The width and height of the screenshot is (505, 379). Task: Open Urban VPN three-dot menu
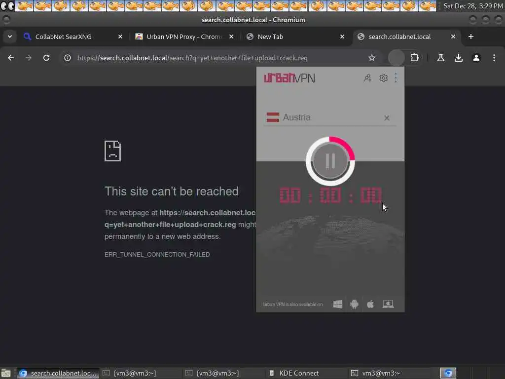pos(396,78)
